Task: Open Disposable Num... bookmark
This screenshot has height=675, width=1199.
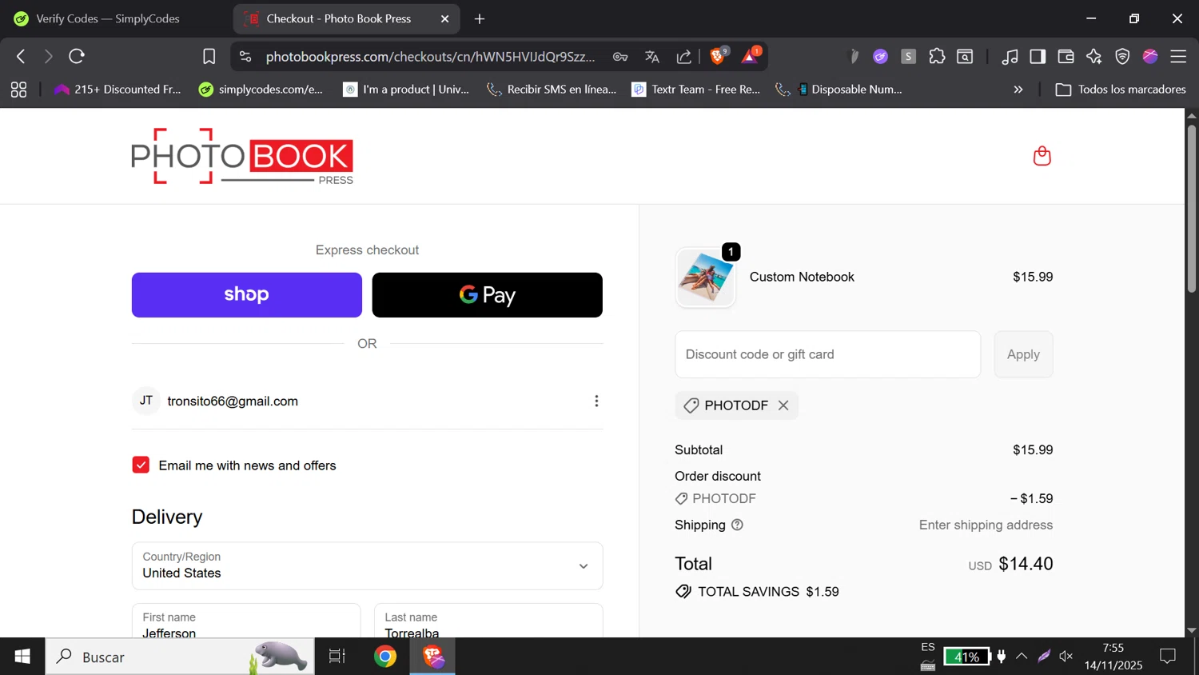Action: [x=839, y=90]
